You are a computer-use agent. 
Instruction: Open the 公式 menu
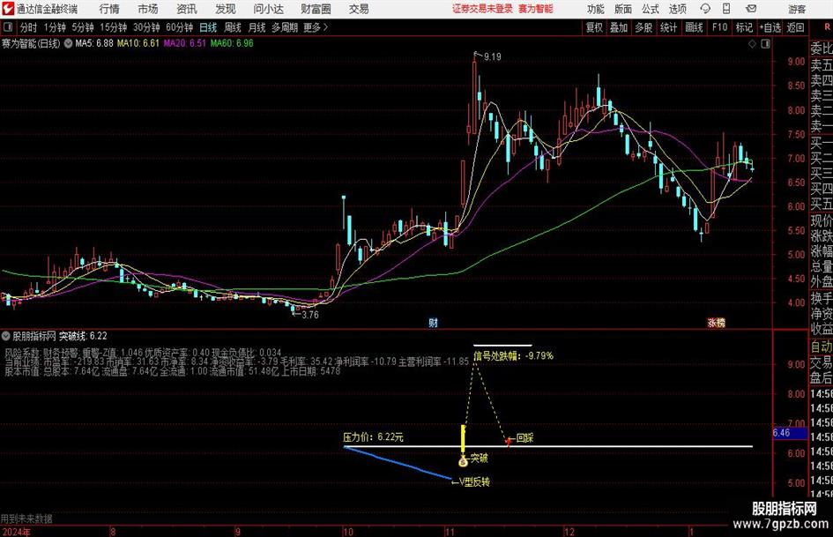pos(651,9)
